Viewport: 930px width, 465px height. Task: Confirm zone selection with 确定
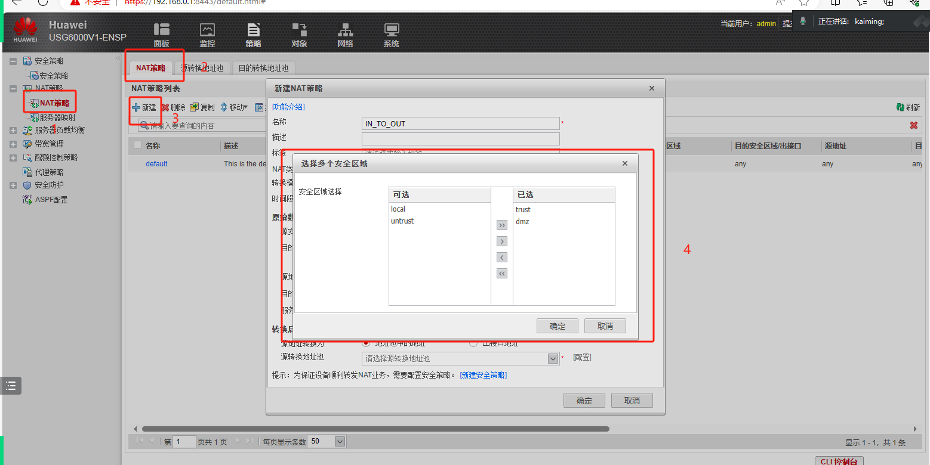558,326
